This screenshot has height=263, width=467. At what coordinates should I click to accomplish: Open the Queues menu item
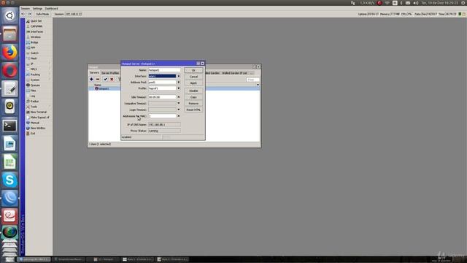click(35, 85)
